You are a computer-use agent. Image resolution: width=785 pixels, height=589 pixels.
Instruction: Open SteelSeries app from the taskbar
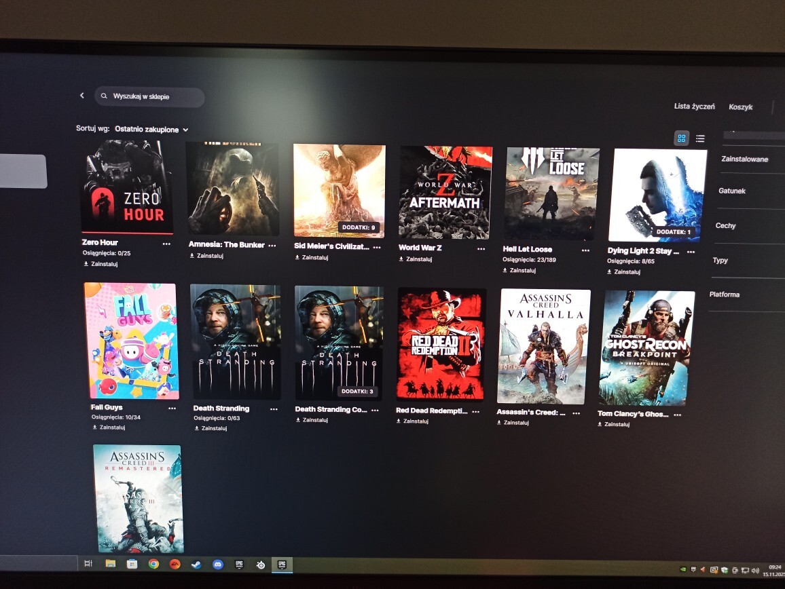(x=260, y=565)
